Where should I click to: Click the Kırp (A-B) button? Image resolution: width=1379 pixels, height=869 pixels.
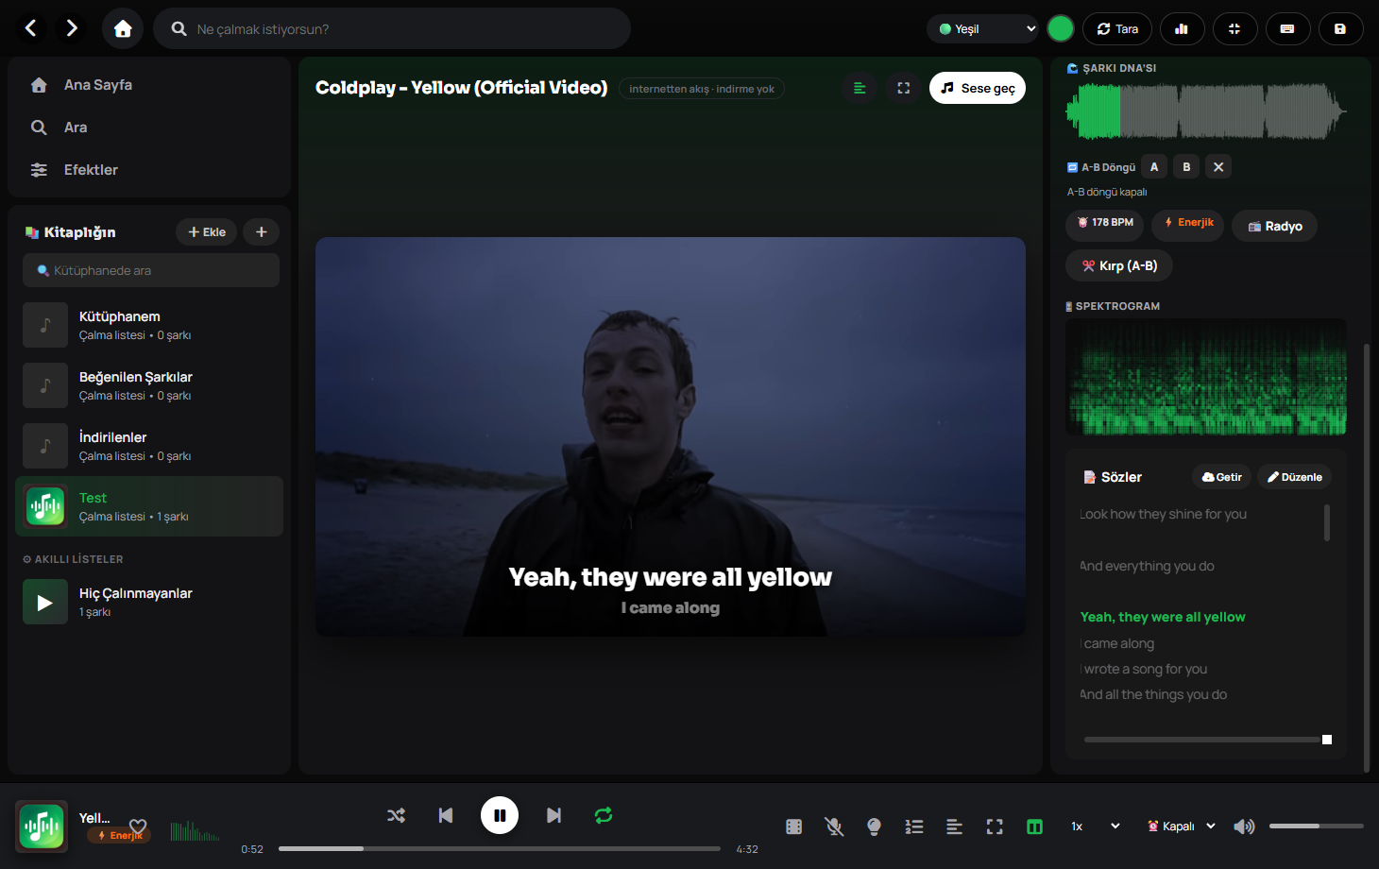pyautogui.click(x=1119, y=265)
